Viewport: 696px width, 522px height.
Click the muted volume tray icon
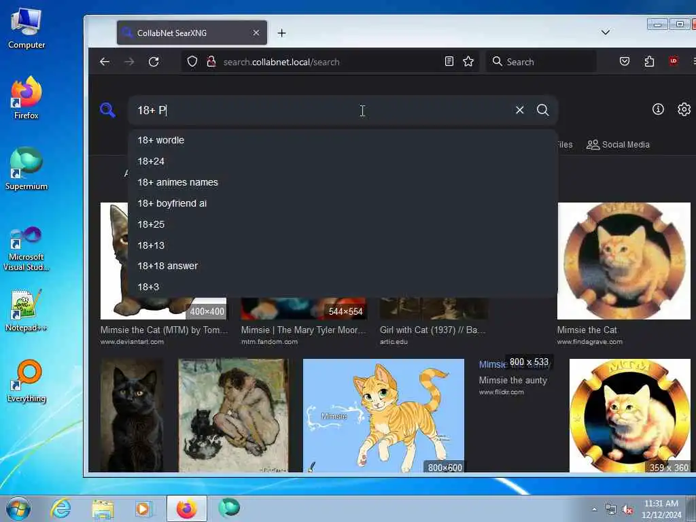[x=627, y=510]
